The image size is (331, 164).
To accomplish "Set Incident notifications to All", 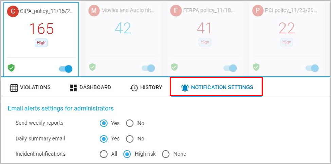I will pos(104,154).
